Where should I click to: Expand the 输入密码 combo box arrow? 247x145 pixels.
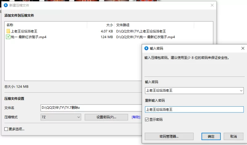click(241, 91)
